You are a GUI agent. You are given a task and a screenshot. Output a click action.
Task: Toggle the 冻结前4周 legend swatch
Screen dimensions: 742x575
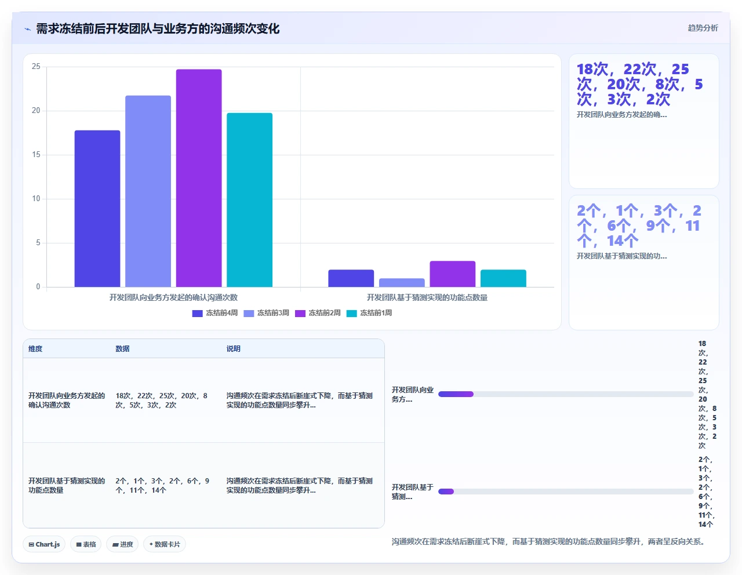pos(197,313)
